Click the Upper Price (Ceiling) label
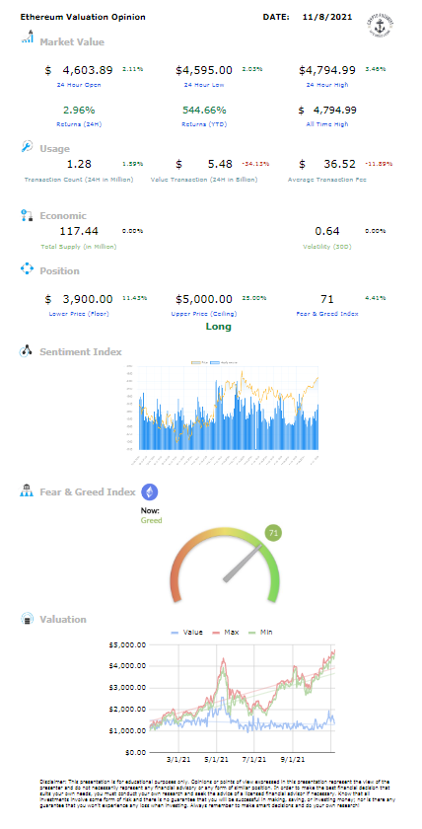 (204, 314)
